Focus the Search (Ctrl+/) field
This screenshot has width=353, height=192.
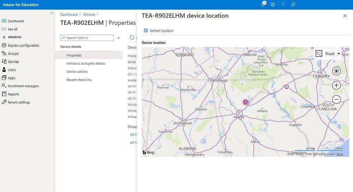pyautogui.click(x=87, y=38)
